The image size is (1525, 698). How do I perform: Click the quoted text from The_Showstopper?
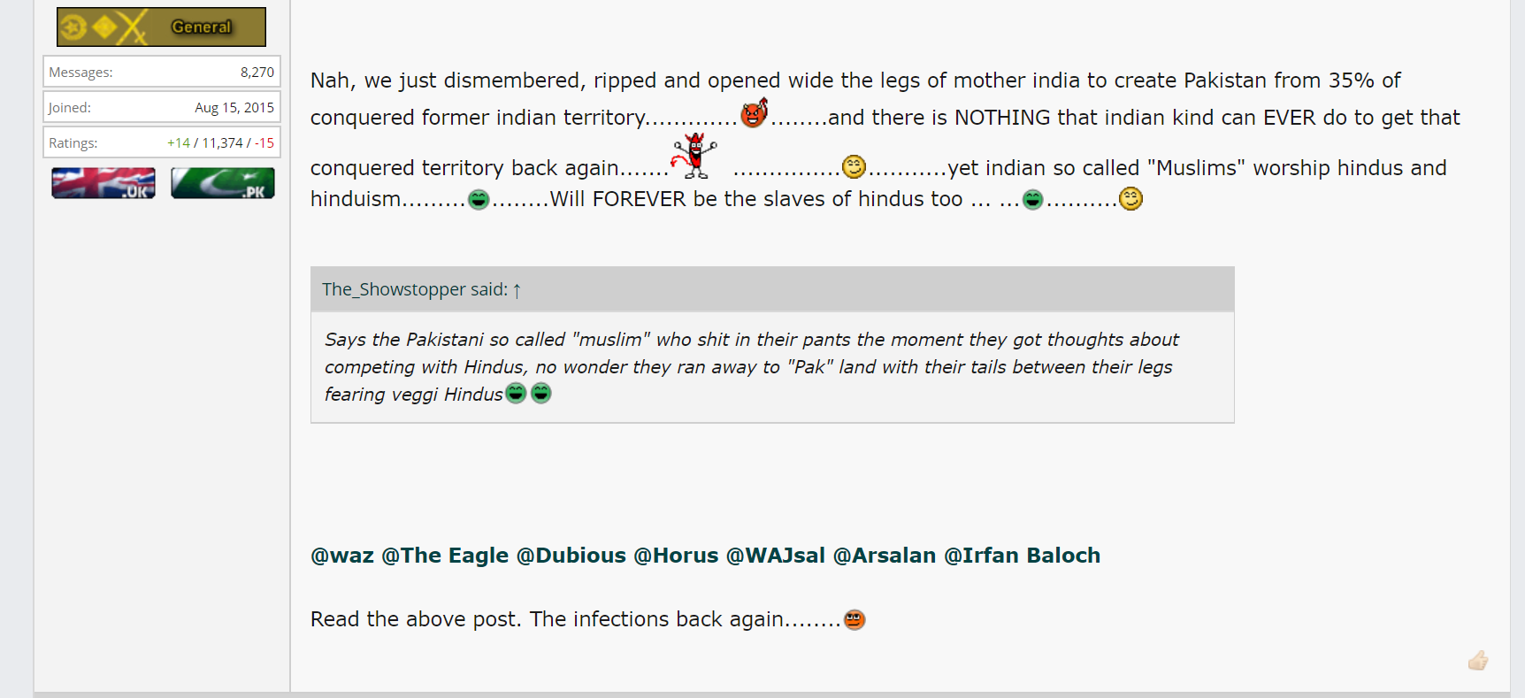pos(751,366)
